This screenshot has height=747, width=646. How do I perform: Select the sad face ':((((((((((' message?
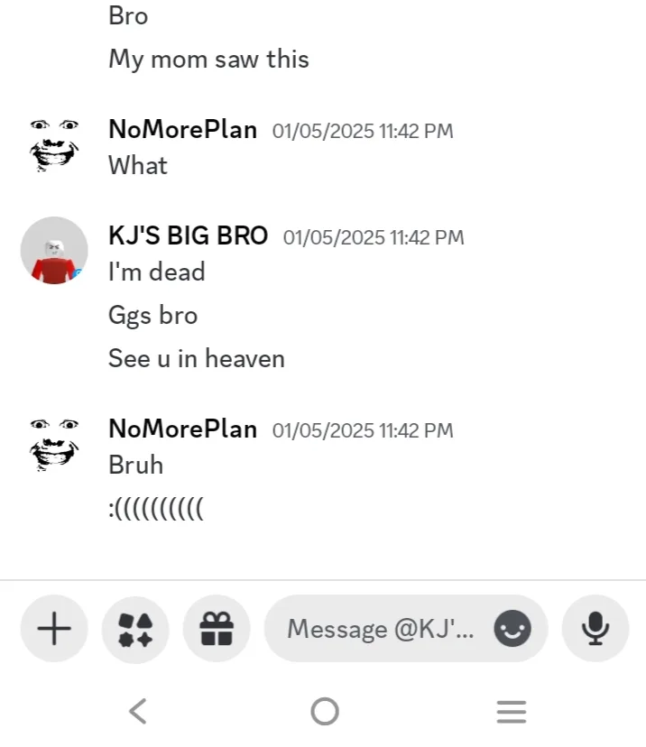click(x=156, y=509)
